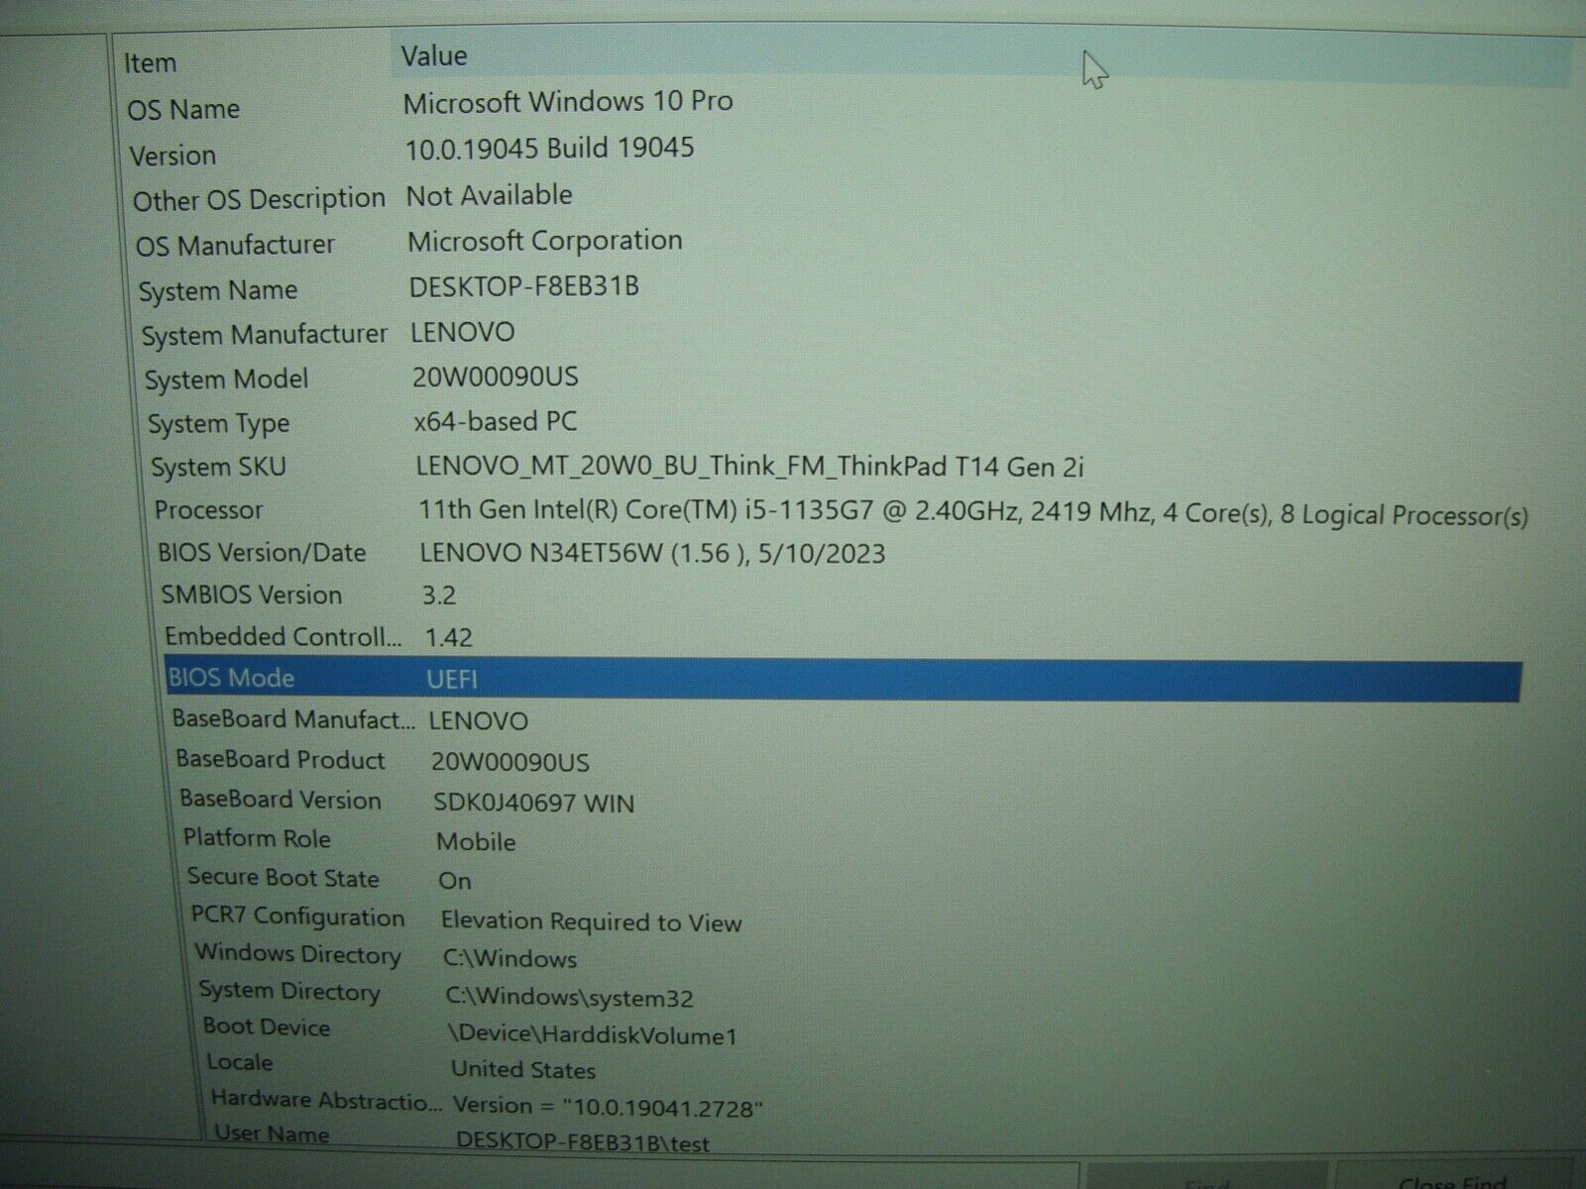The width and height of the screenshot is (1586, 1189).
Task: Click the Value column header
Action: click(x=981, y=59)
